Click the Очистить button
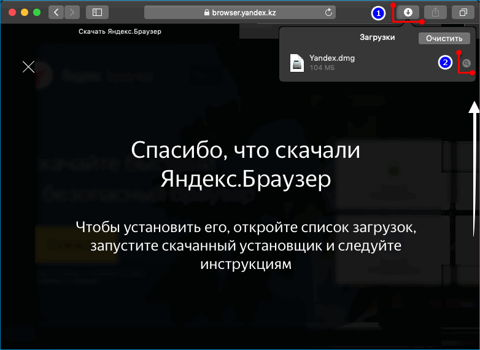 coord(444,39)
